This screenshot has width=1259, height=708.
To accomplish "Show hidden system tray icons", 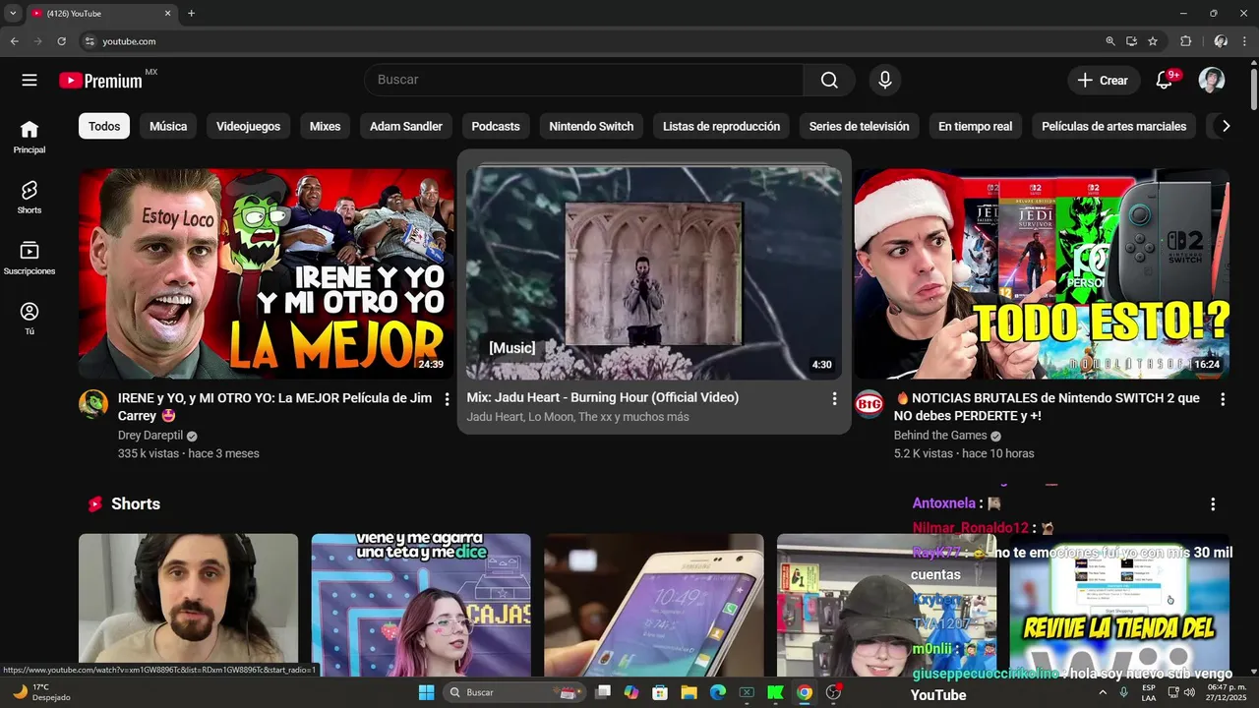I will 1103,692.
